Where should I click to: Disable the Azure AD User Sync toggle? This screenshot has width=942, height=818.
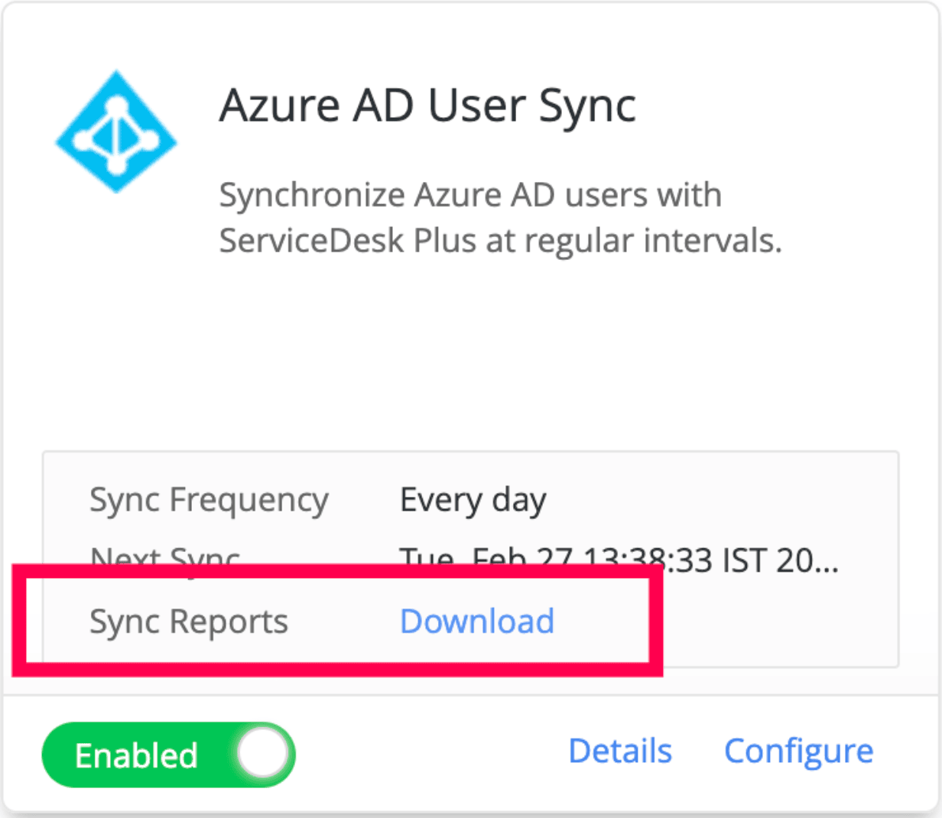click(168, 755)
